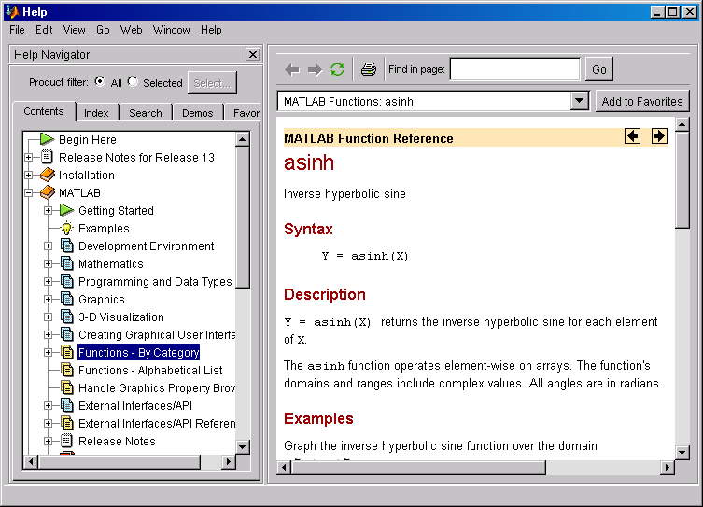The width and height of the screenshot is (703, 507).
Task: Open the Go menu
Action: tap(103, 30)
